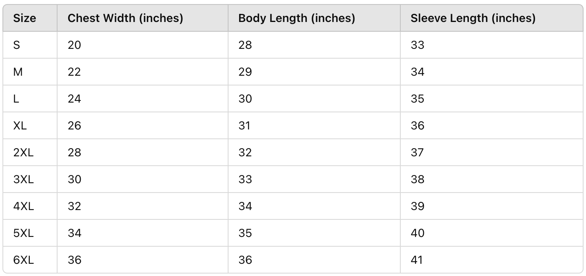This screenshot has height=276, width=586.
Task: Click the Chest Width (inches) header
Action: [125, 18]
